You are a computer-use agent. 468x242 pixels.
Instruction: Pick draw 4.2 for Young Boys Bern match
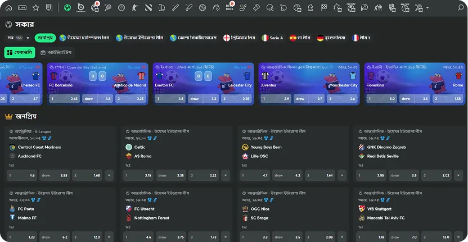coord(287,176)
